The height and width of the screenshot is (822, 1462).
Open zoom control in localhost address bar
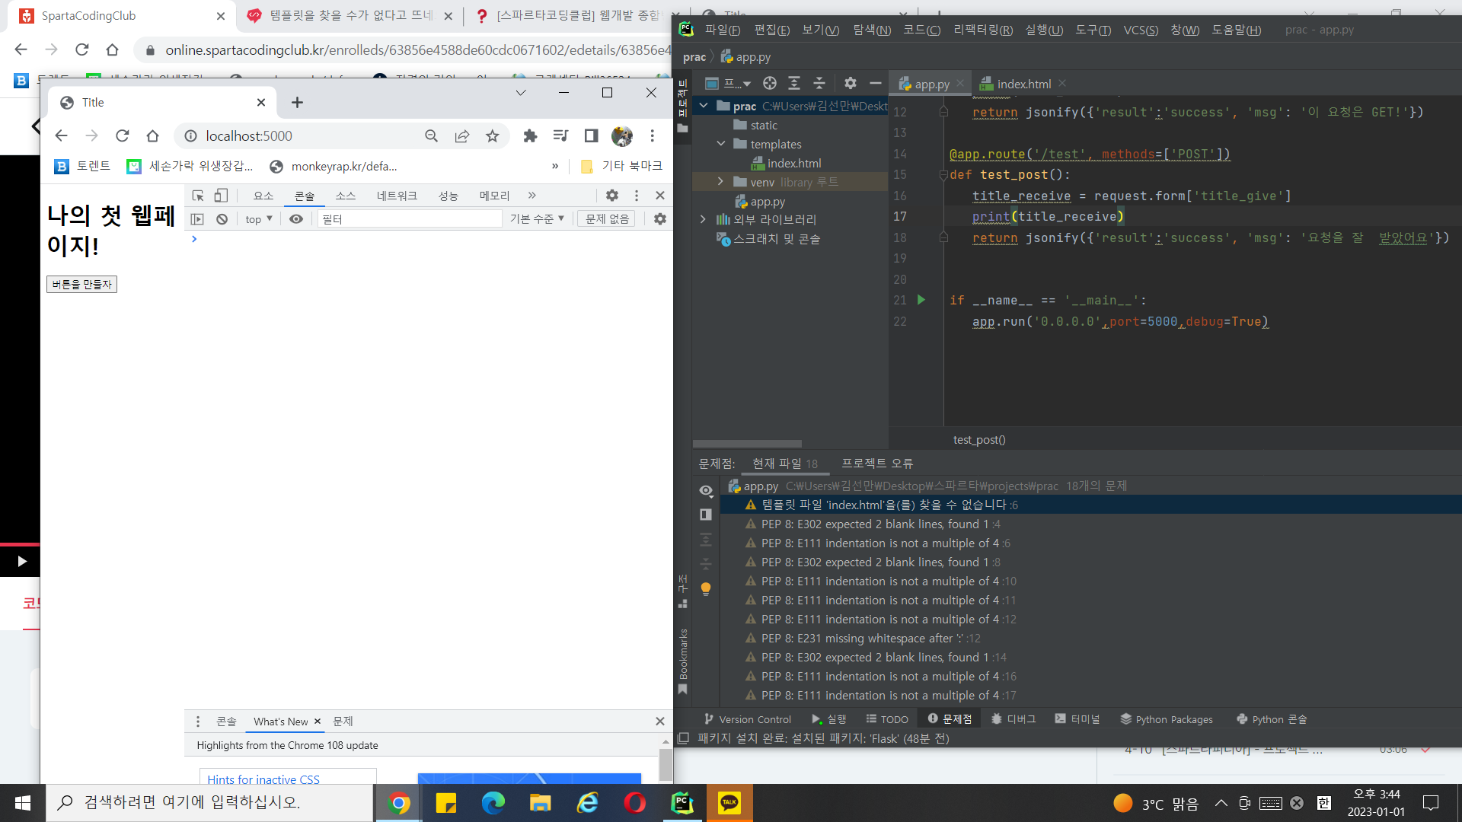point(432,136)
